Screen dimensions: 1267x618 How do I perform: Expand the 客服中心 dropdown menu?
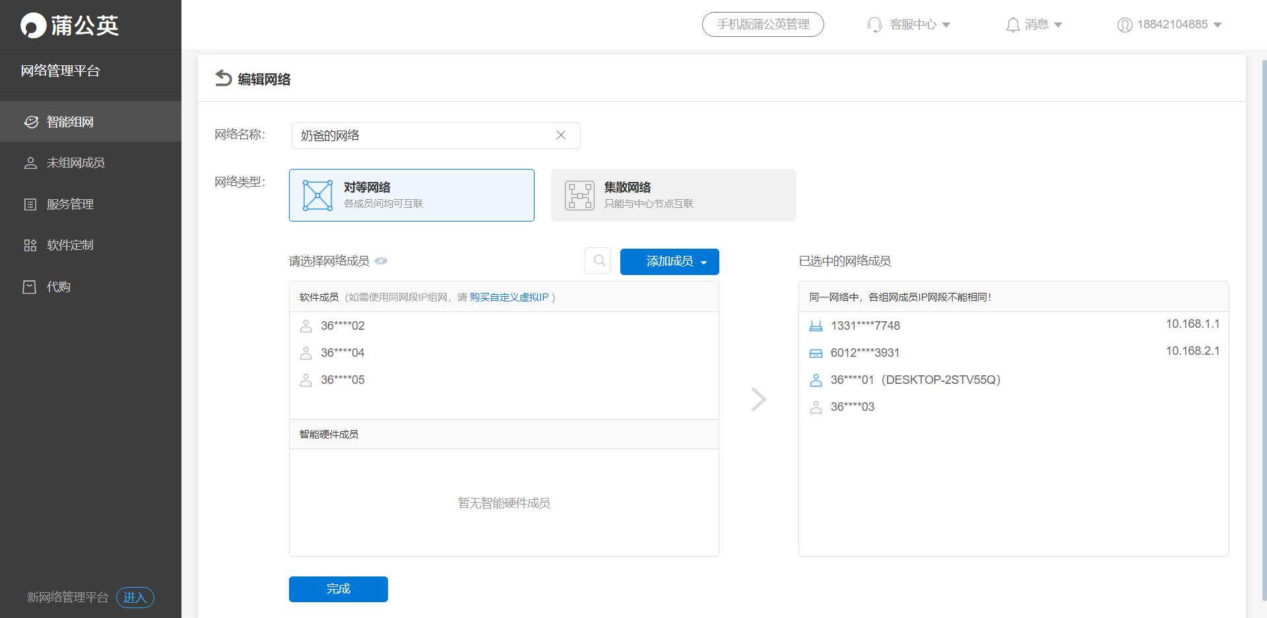click(x=909, y=24)
